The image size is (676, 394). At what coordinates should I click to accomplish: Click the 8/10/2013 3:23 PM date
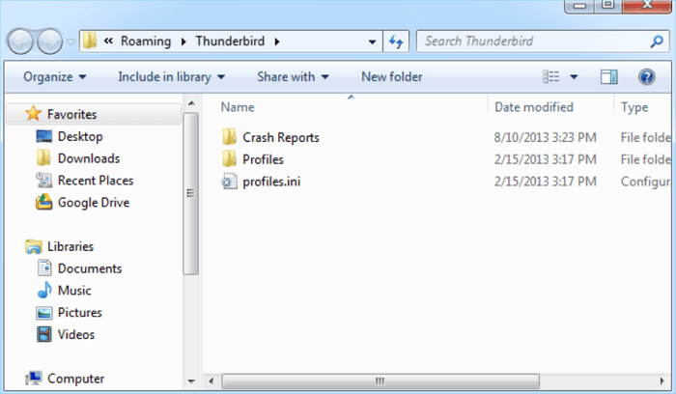pos(545,137)
